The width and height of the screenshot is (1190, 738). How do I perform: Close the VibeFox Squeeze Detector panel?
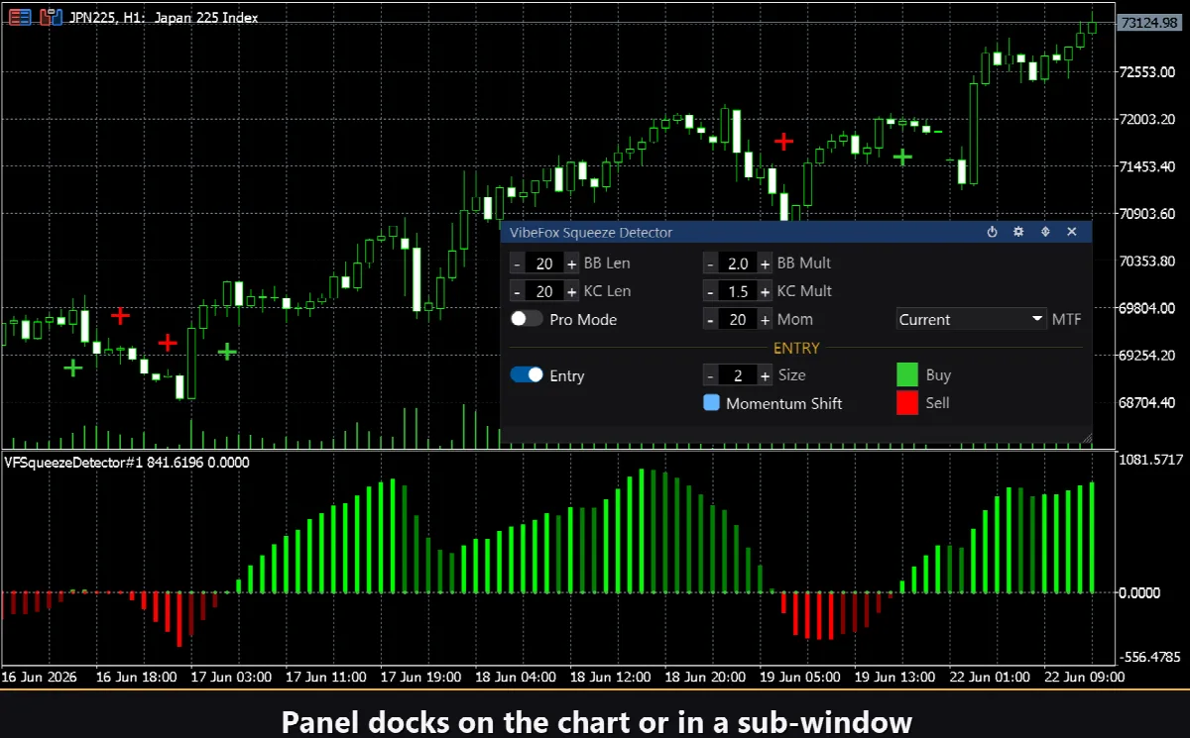click(x=1072, y=232)
